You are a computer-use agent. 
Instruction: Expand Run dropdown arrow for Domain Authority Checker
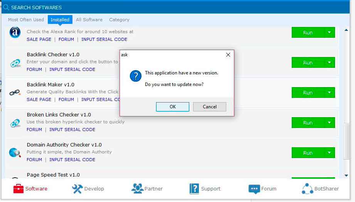[x=329, y=153]
